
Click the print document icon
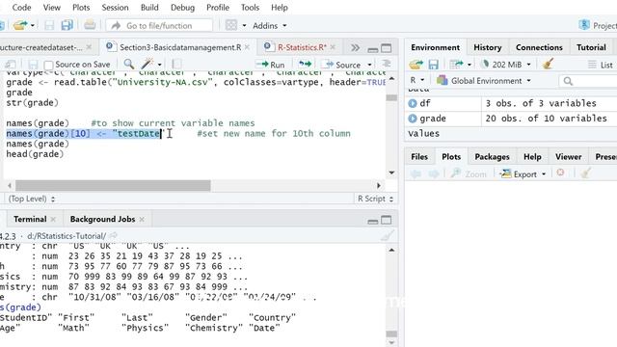90,26
